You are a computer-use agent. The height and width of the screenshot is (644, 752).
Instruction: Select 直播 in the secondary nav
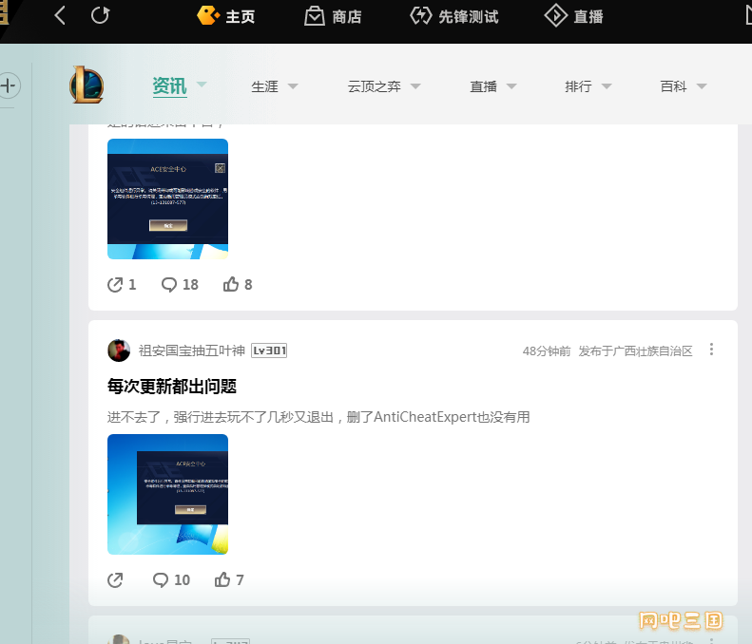(483, 86)
